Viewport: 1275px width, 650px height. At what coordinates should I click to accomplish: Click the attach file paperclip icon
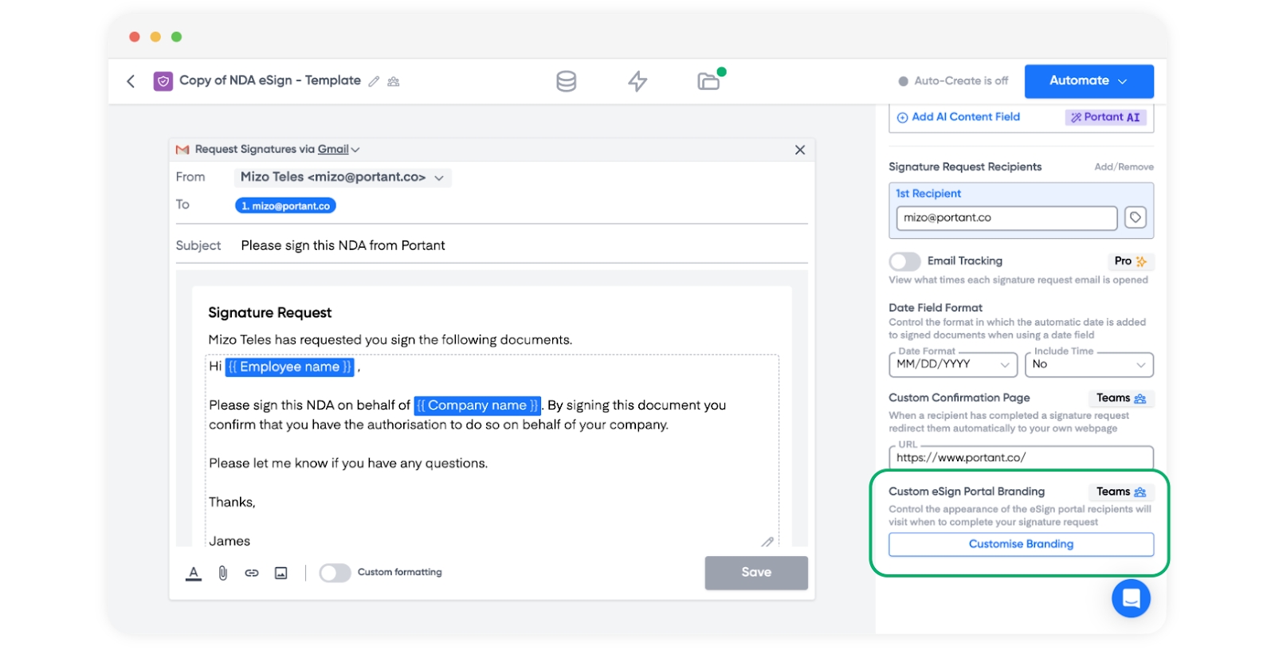[223, 573]
